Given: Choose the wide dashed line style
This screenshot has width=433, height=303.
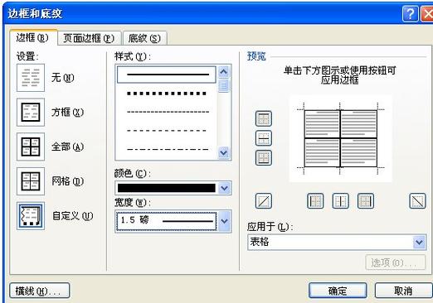Looking at the screenshot, I should (167, 131).
